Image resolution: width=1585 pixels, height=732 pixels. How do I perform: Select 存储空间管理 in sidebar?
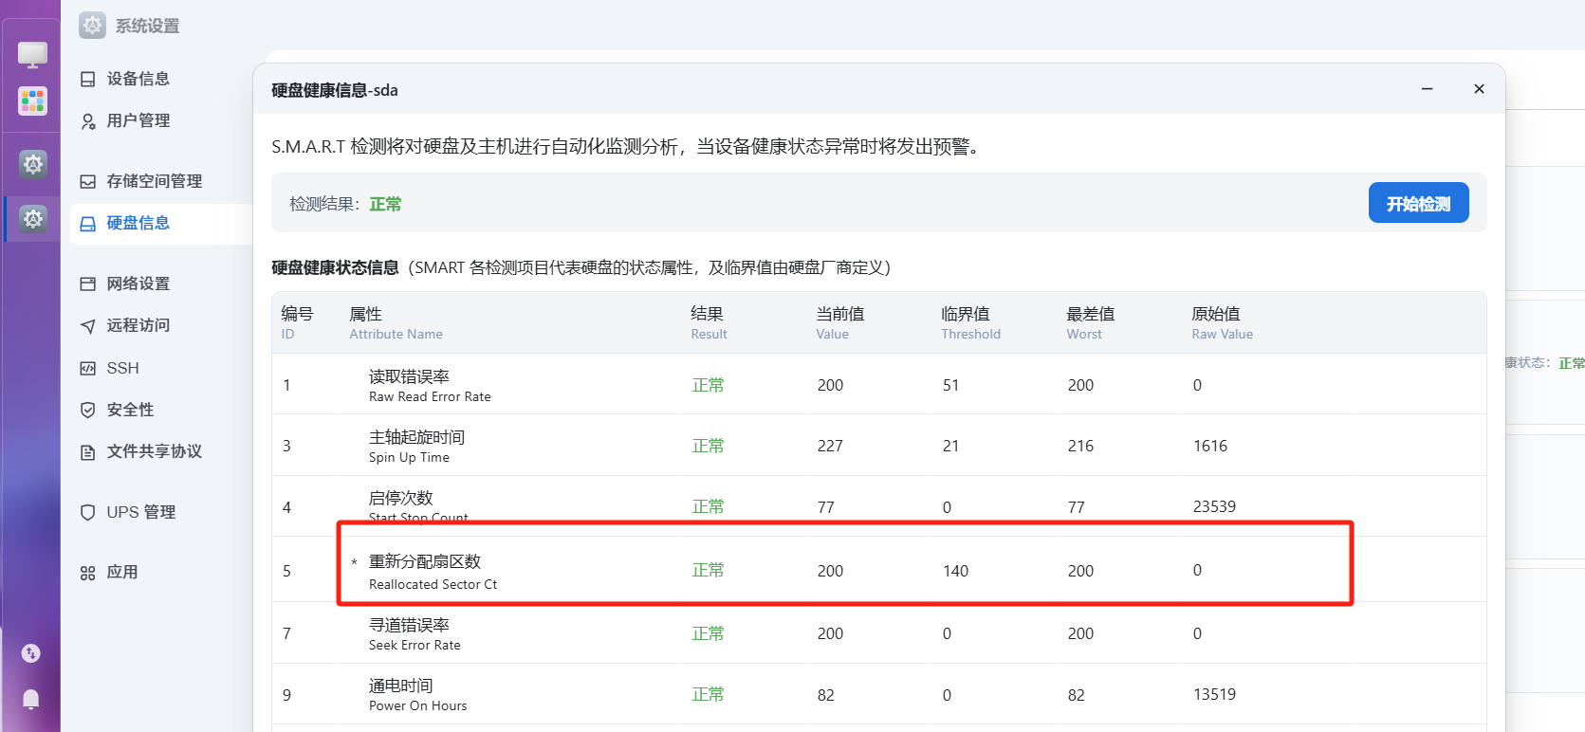coord(154,181)
